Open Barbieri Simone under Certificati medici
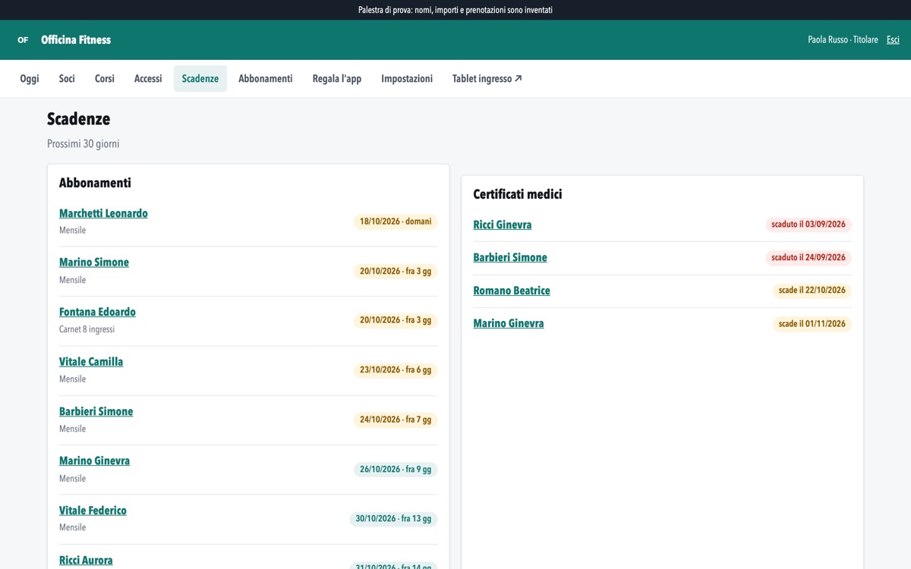 pyautogui.click(x=510, y=257)
